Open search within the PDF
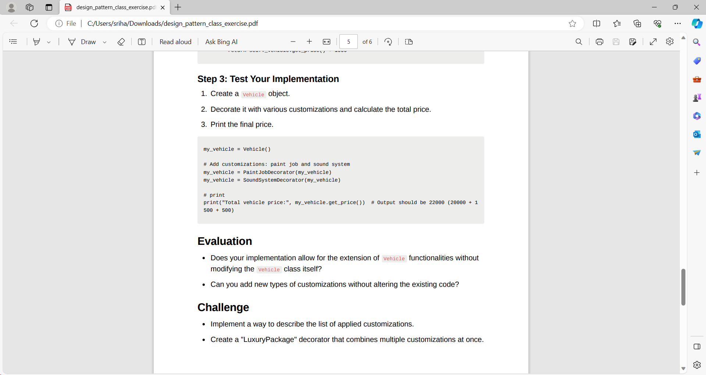The image size is (706, 375). [x=579, y=42]
